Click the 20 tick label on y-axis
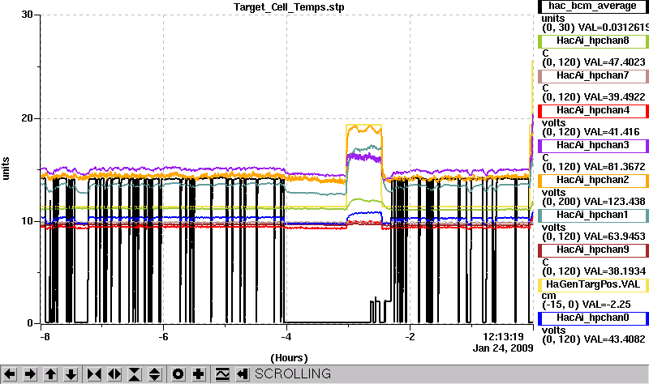 [x=28, y=118]
